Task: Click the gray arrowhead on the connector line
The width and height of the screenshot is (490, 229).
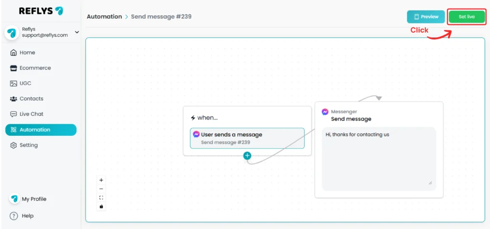Action: tap(379, 98)
